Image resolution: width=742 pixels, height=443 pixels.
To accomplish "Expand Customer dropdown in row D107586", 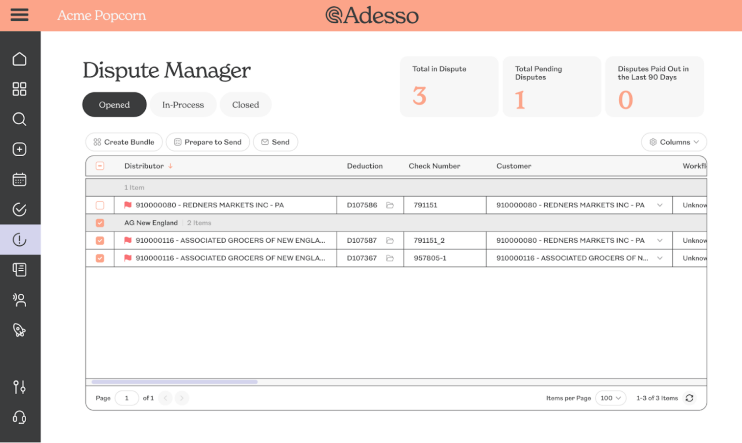I will [x=660, y=205].
